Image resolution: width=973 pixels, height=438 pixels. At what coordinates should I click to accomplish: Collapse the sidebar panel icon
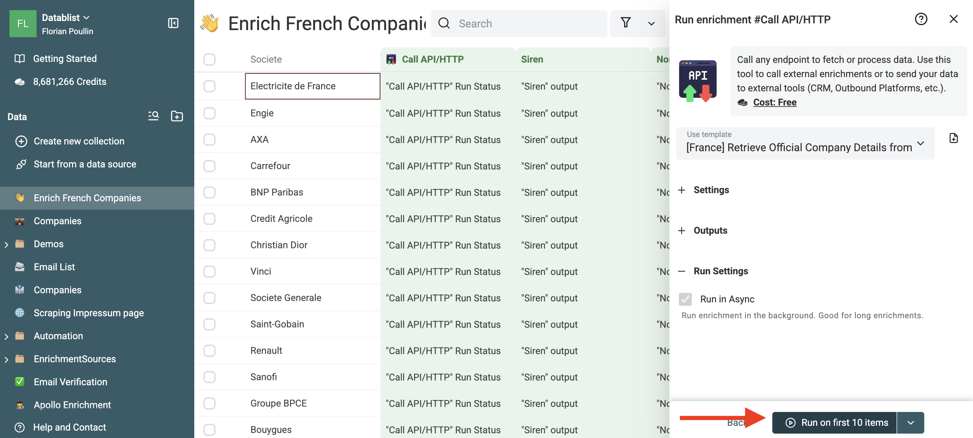tap(173, 23)
